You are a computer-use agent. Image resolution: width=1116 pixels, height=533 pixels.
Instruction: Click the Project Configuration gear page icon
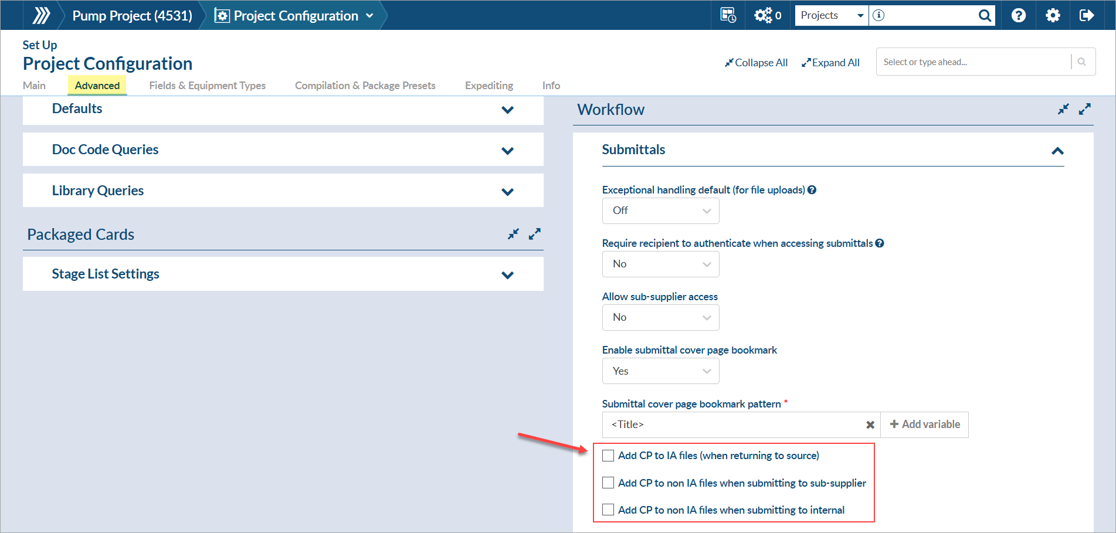click(222, 16)
